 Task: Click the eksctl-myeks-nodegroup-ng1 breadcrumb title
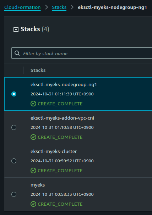113,7
